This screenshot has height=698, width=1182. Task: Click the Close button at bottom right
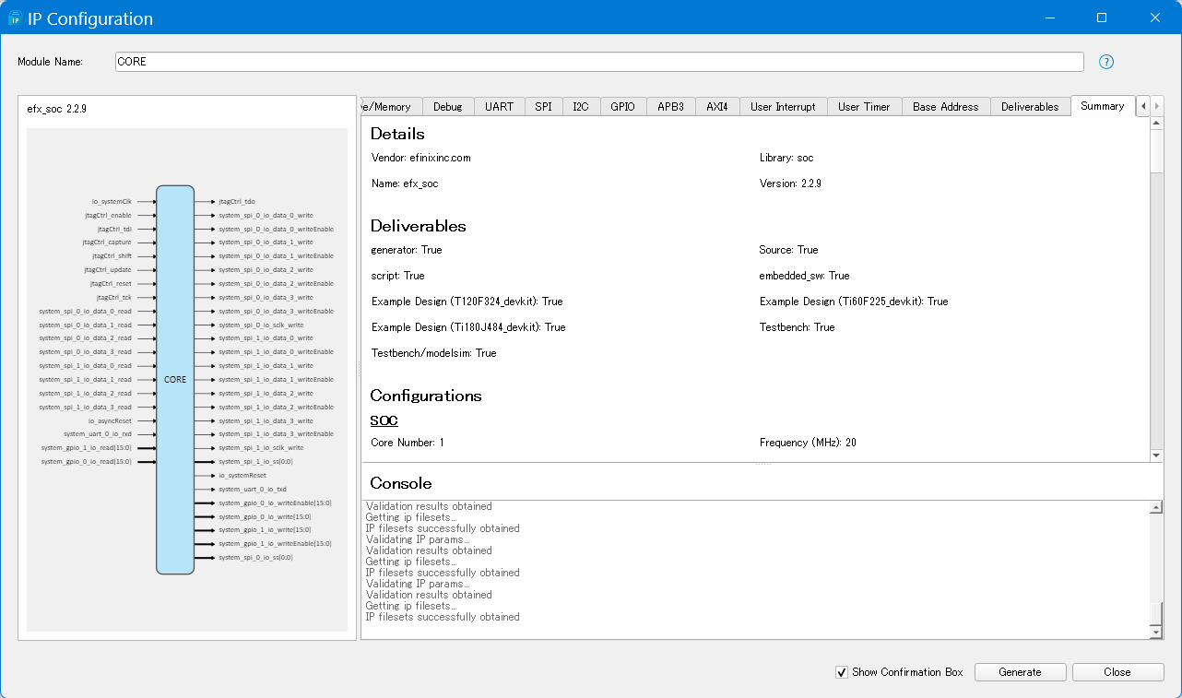click(x=1117, y=672)
